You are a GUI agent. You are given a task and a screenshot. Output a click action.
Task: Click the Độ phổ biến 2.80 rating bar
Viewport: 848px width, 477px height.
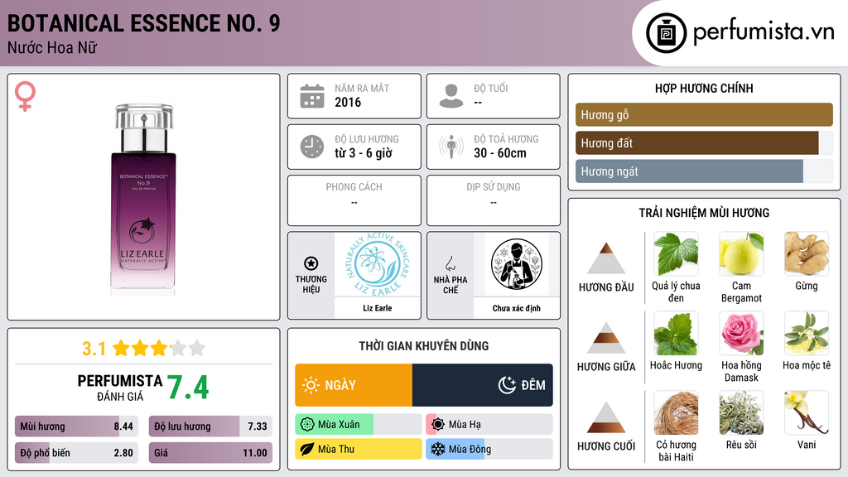[76, 453]
